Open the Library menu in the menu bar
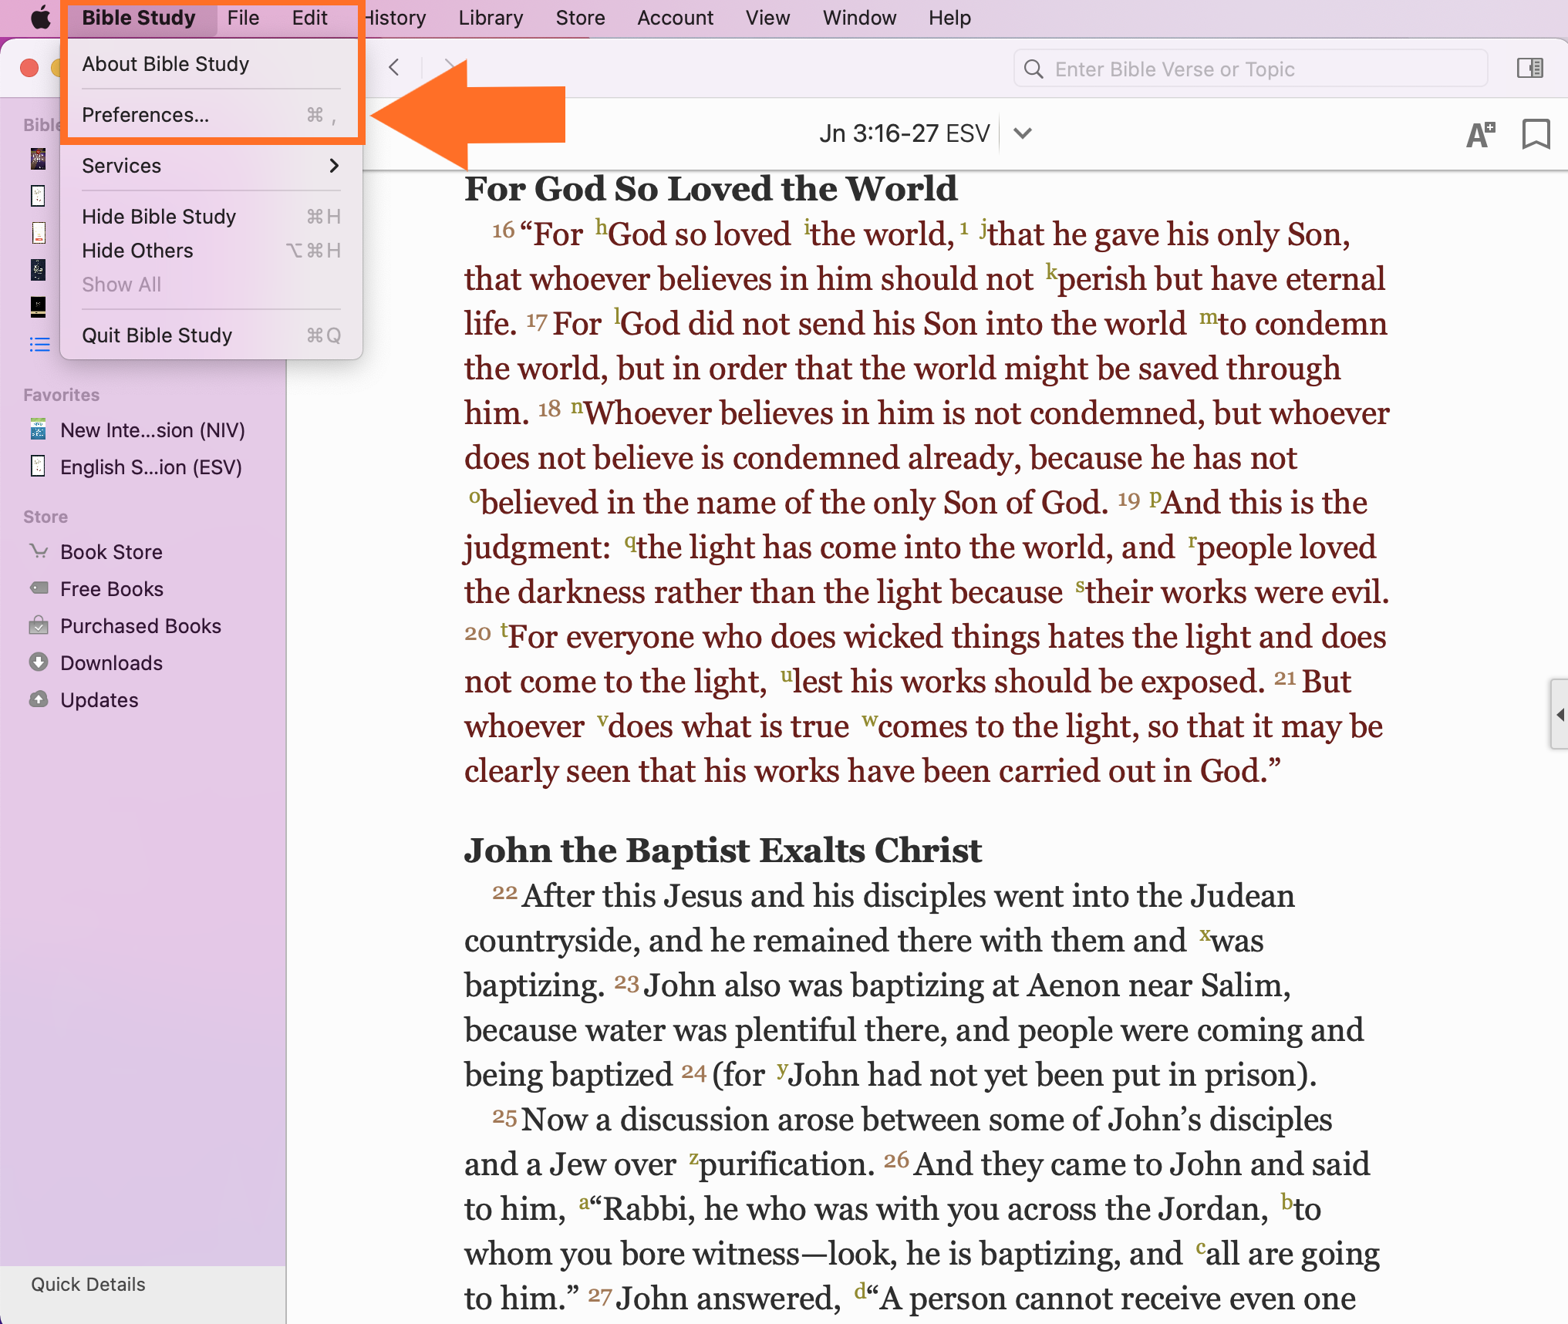The image size is (1568, 1324). 491,18
